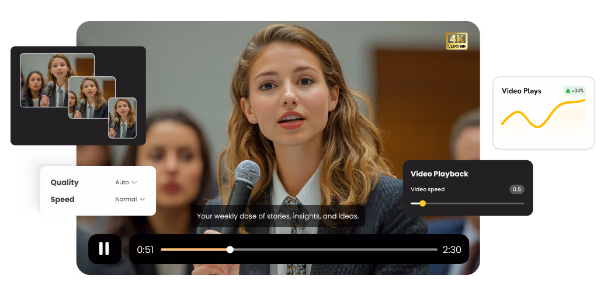Click the 0.5 video speed value badge
Viewport: 604px width, 296px height.
[x=517, y=189]
